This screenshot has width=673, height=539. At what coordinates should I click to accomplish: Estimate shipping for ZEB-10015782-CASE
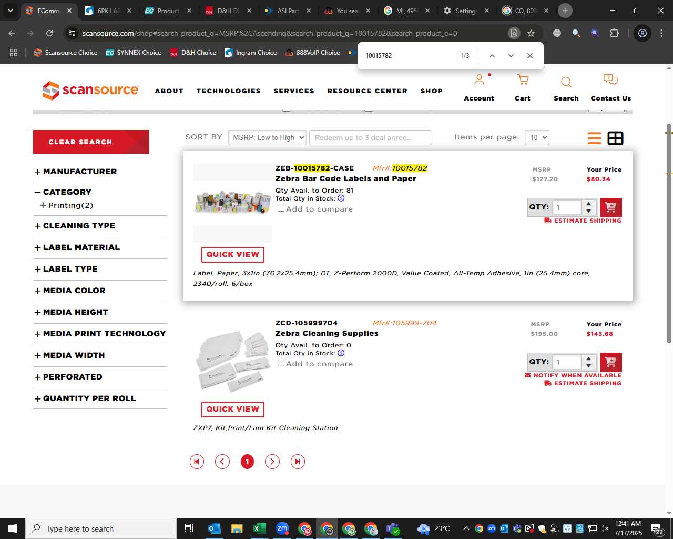pyautogui.click(x=583, y=221)
